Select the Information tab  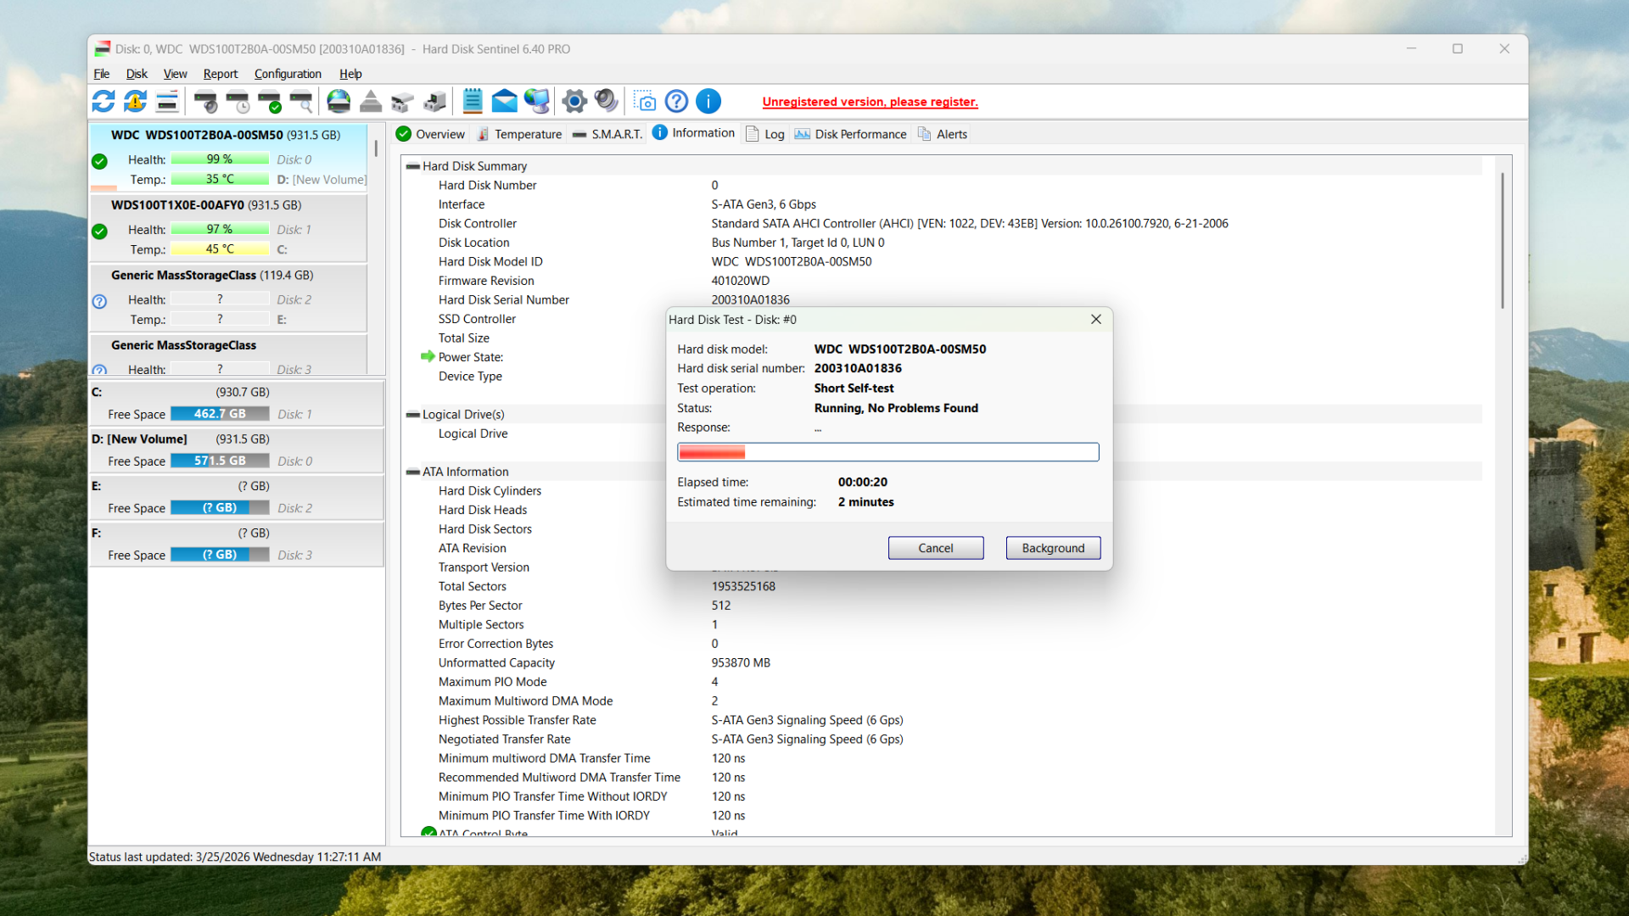694,133
